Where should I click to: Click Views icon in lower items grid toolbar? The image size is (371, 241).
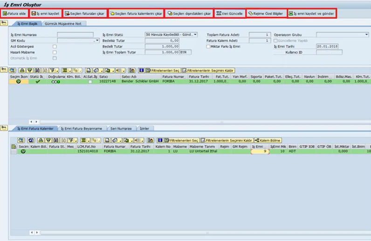tap(115, 140)
